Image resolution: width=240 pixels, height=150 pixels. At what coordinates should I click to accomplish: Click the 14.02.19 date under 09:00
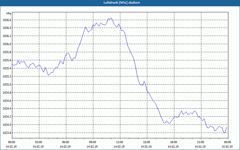click(92, 147)
